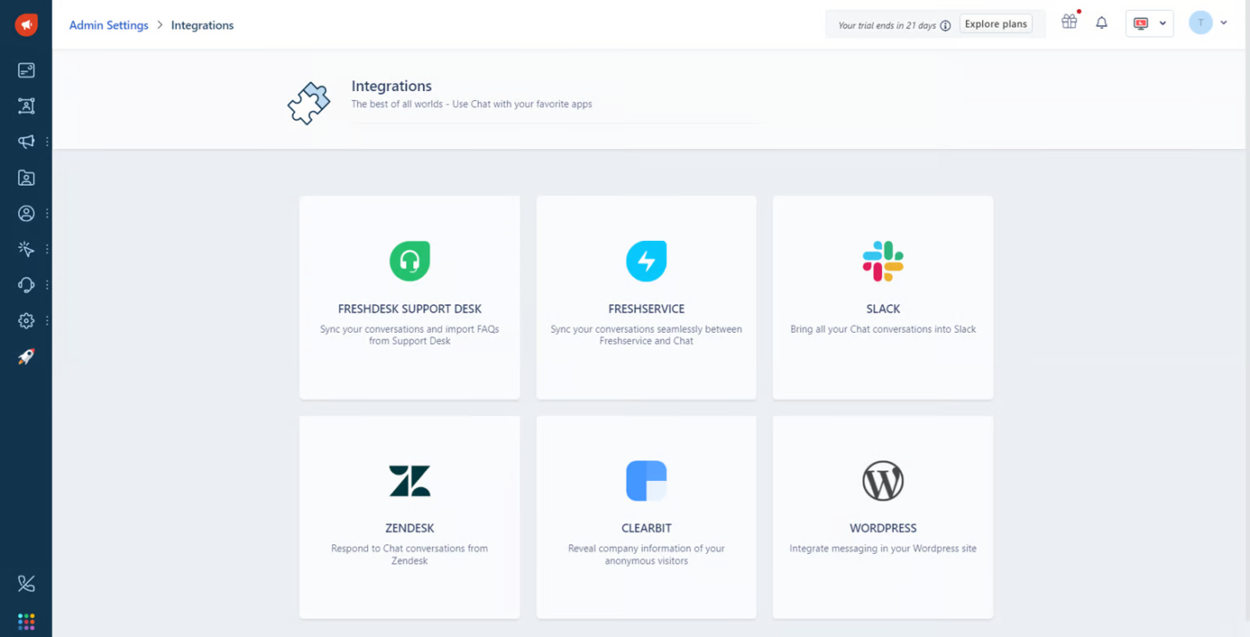This screenshot has height=637, width=1250.
Task: Expand the user profile avatar menu
Action: tap(1208, 24)
